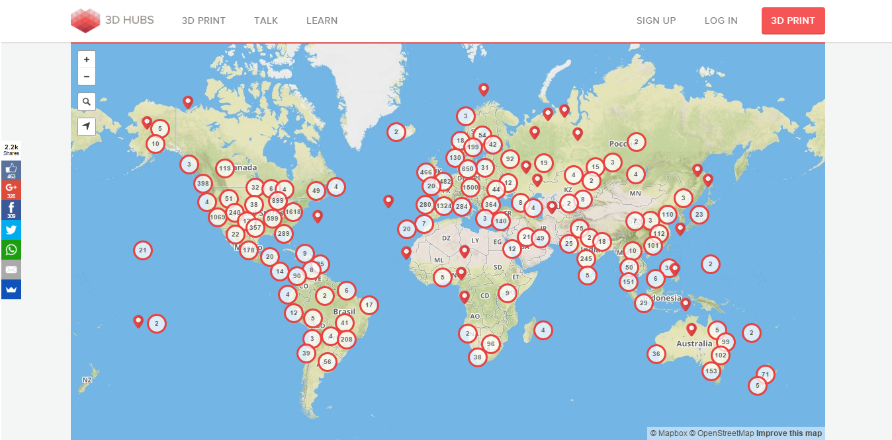Click the LOG IN link
This screenshot has height=440, width=892.
coord(721,20)
